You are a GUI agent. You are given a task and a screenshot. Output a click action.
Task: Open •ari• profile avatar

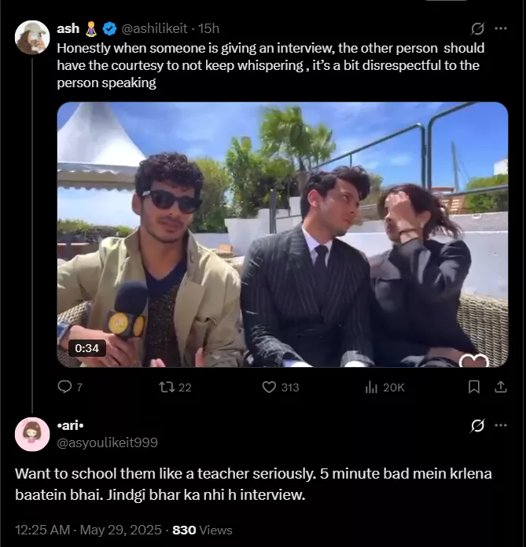pyautogui.click(x=32, y=434)
